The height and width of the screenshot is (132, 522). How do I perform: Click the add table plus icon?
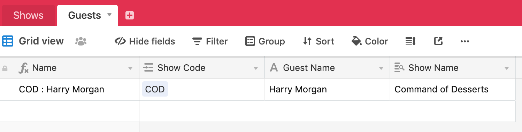point(130,15)
